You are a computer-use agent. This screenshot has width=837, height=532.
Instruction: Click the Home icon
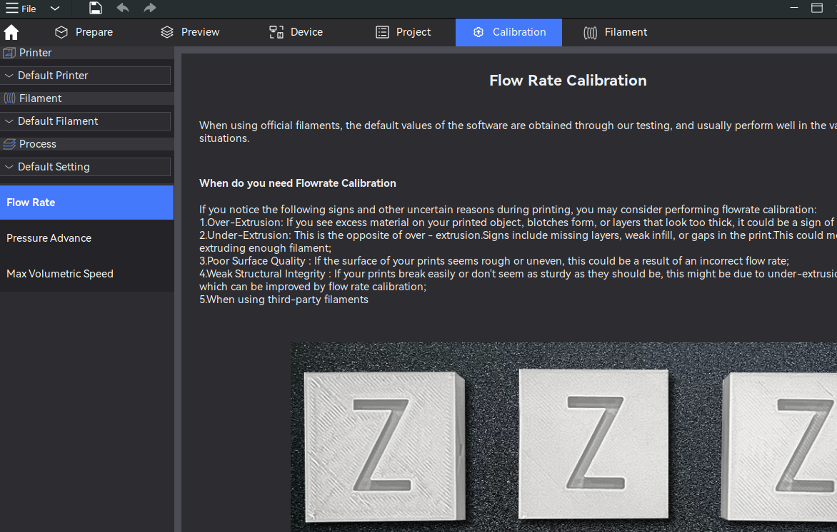pyautogui.click(x=11, y=32)
